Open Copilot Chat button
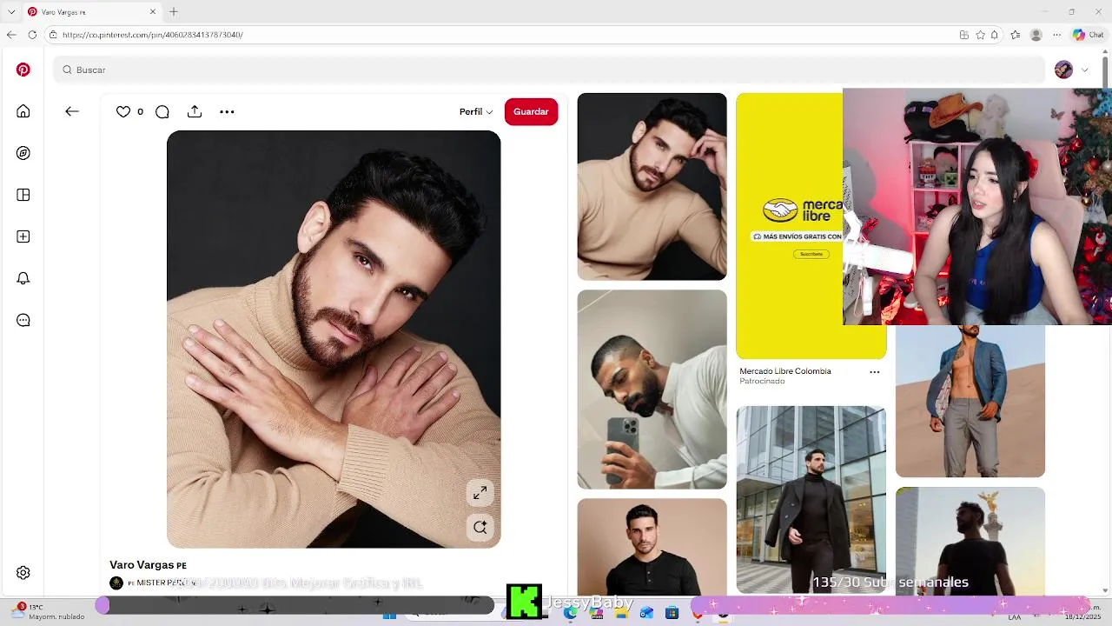The image size is (1112, 626). click(x=1088, y=35)
